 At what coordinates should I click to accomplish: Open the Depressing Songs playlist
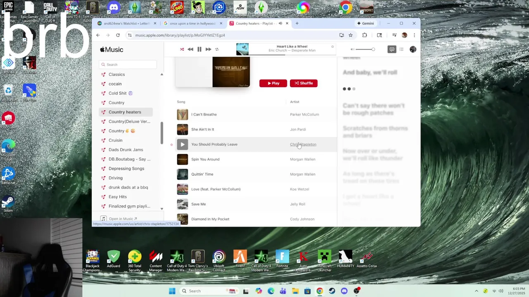point(126,168)
